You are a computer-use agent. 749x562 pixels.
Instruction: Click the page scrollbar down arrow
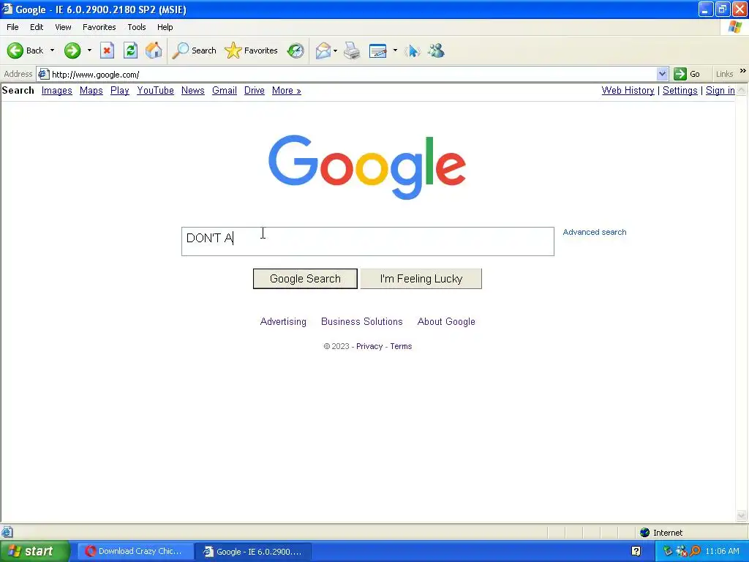click(x=742, y=516)
